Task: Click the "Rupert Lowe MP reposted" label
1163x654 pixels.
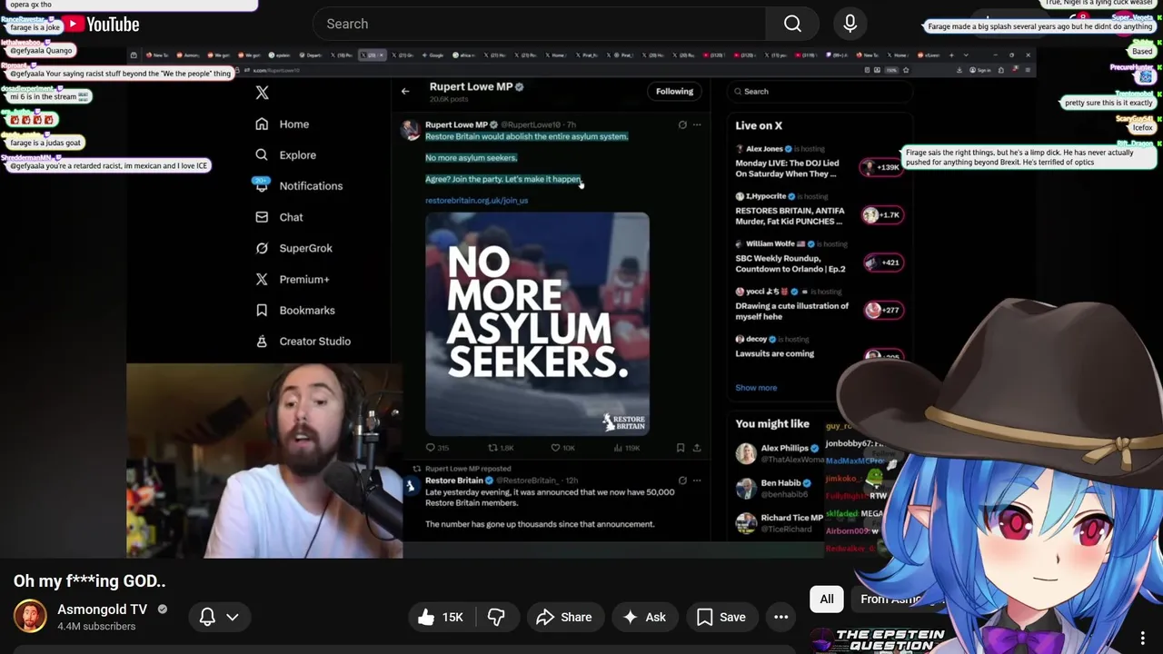Action: 468,469
